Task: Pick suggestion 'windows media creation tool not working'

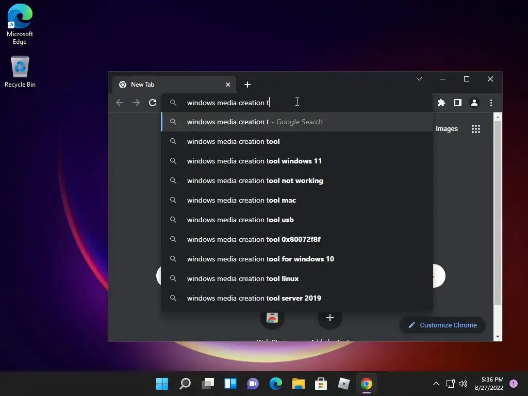Action: [297, 180]
